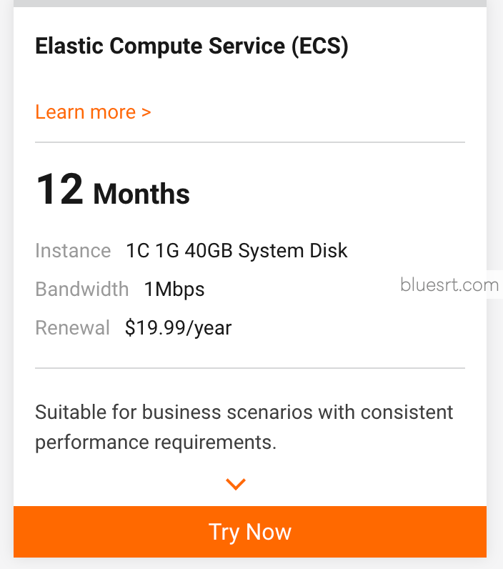Click the "1C 1G 40GB System Disk" value
503x569 pixels.
236,251
